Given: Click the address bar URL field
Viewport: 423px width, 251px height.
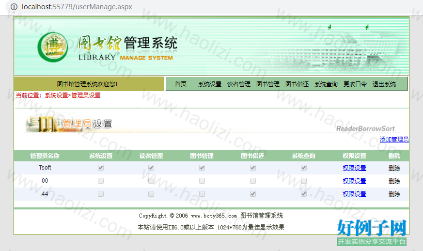Looking at the screenshot, I should pyautogui.click(x=77, y=7).
